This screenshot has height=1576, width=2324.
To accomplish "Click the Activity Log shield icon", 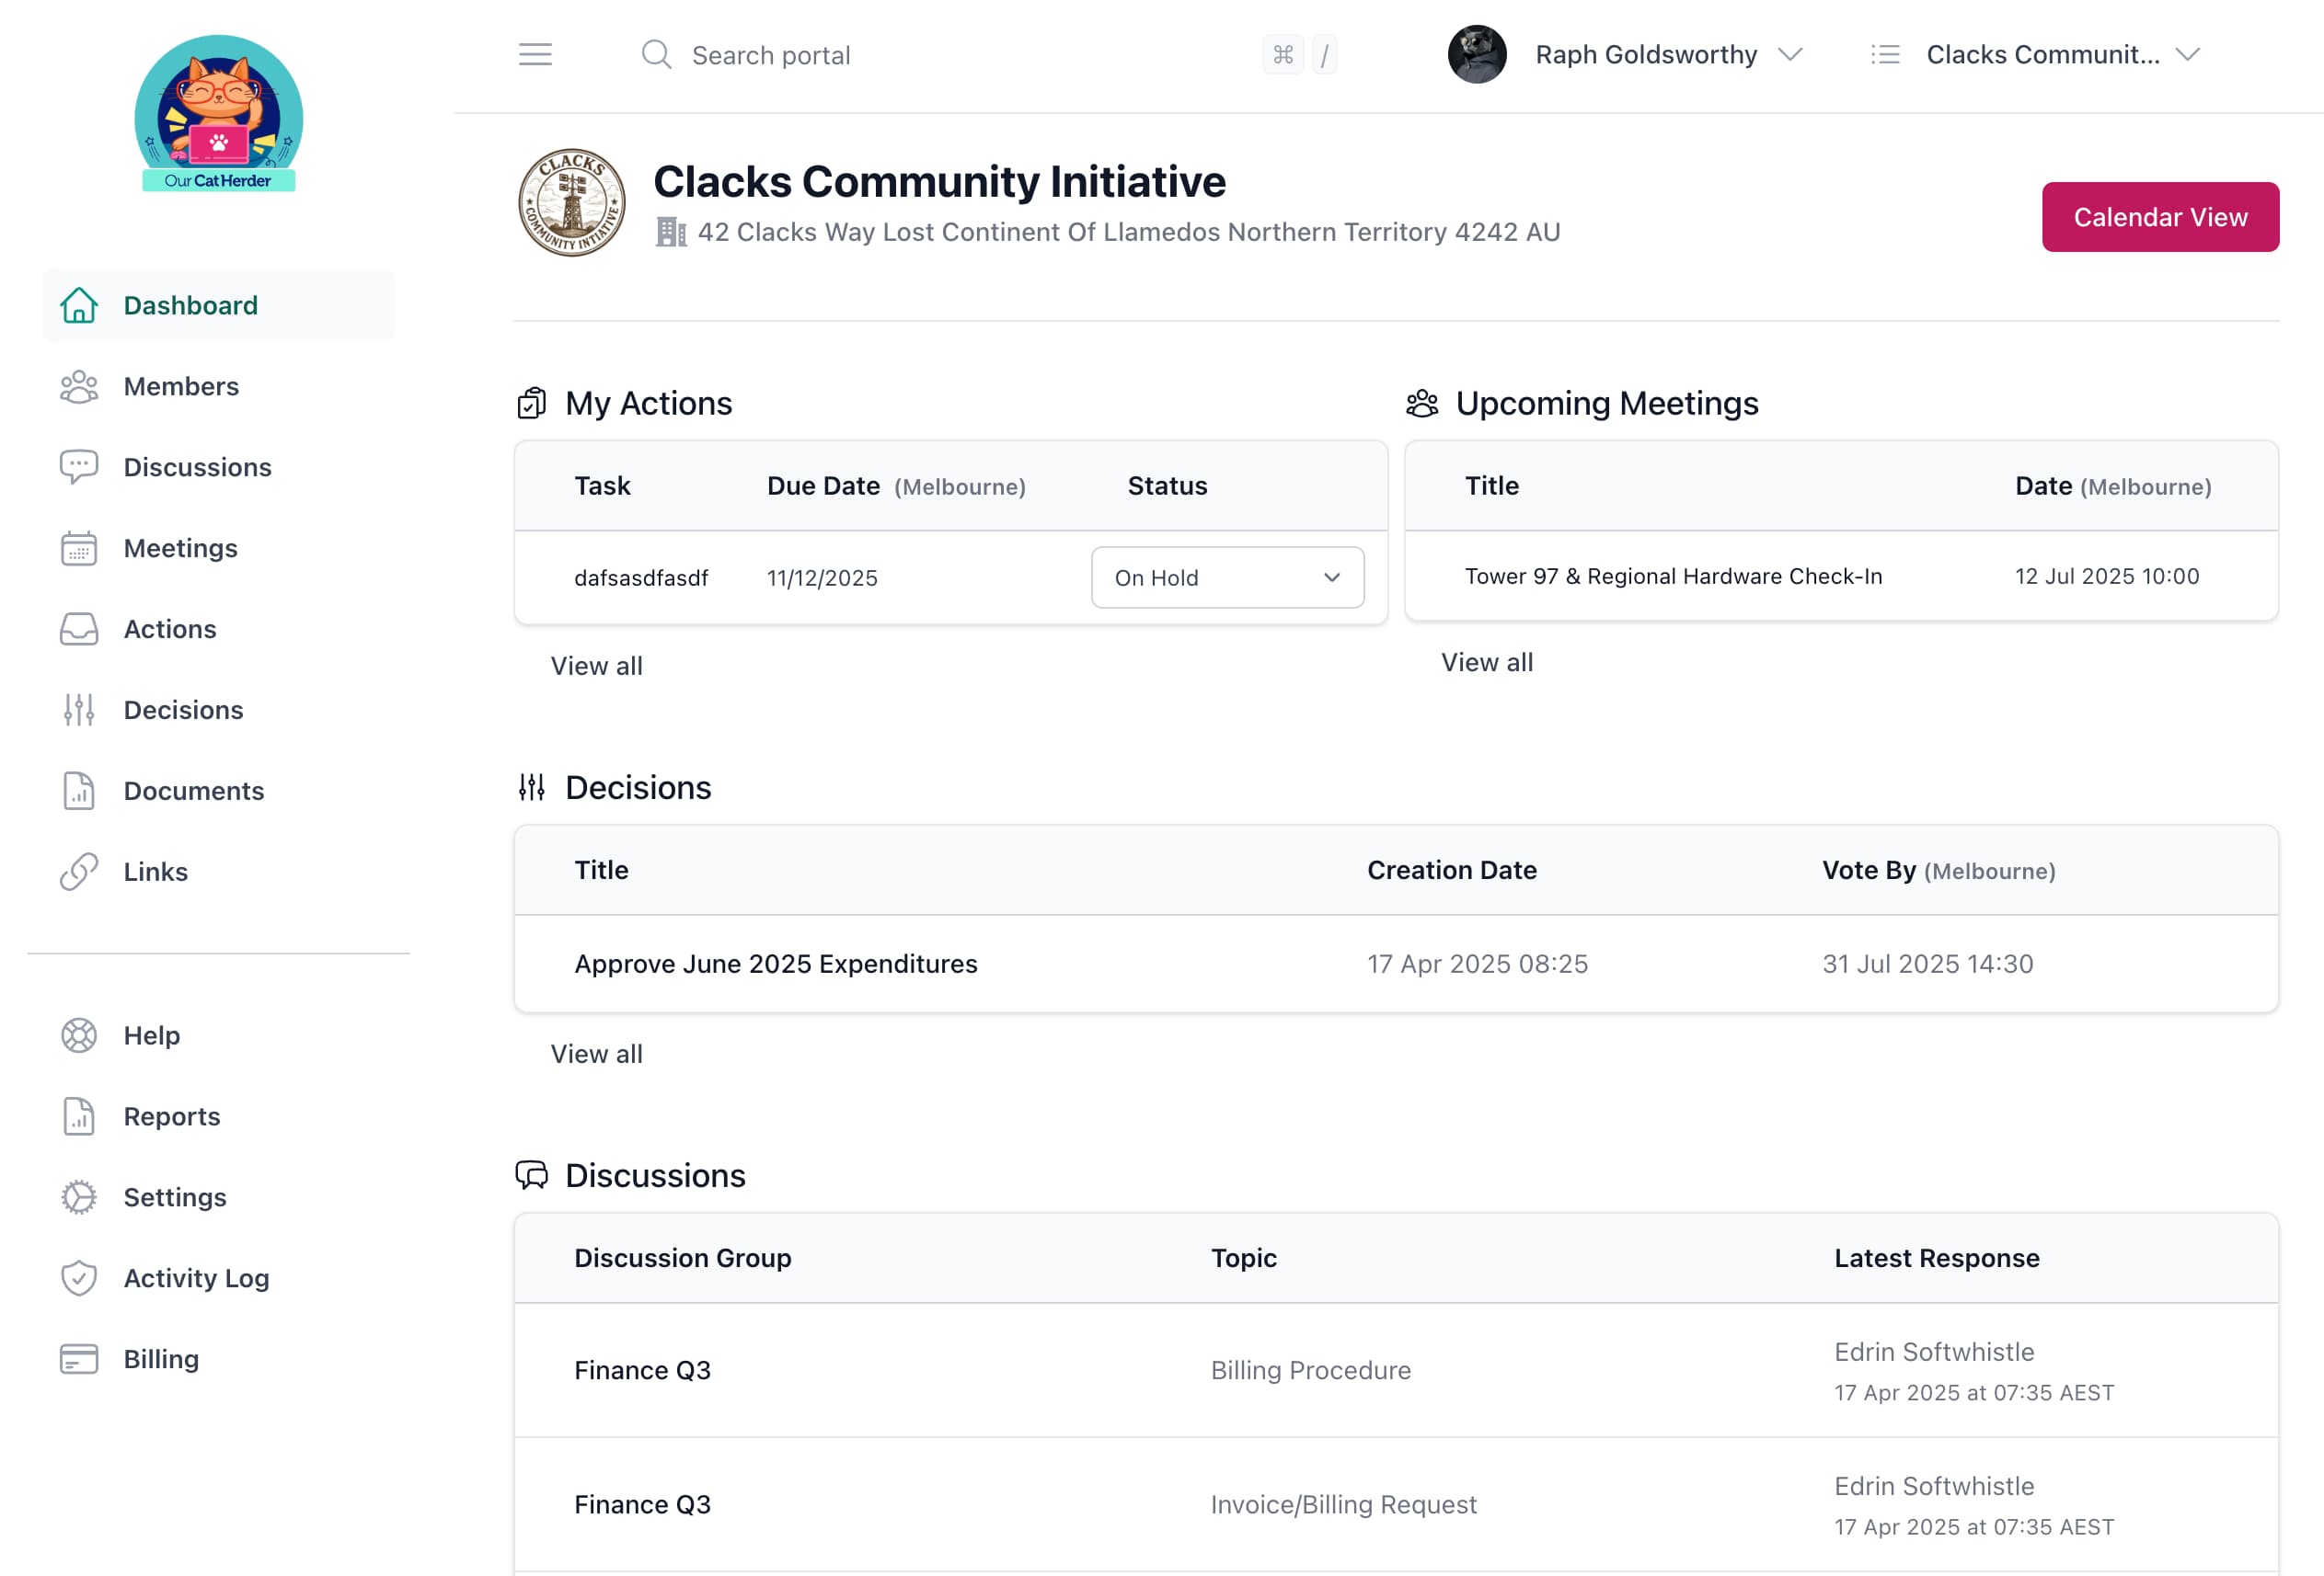I will pyautogui.click(x=79, y=1277).
